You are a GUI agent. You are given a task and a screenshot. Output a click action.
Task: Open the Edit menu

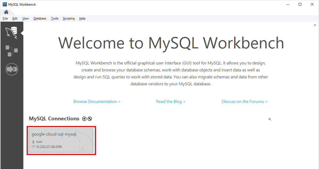(15, 18)
